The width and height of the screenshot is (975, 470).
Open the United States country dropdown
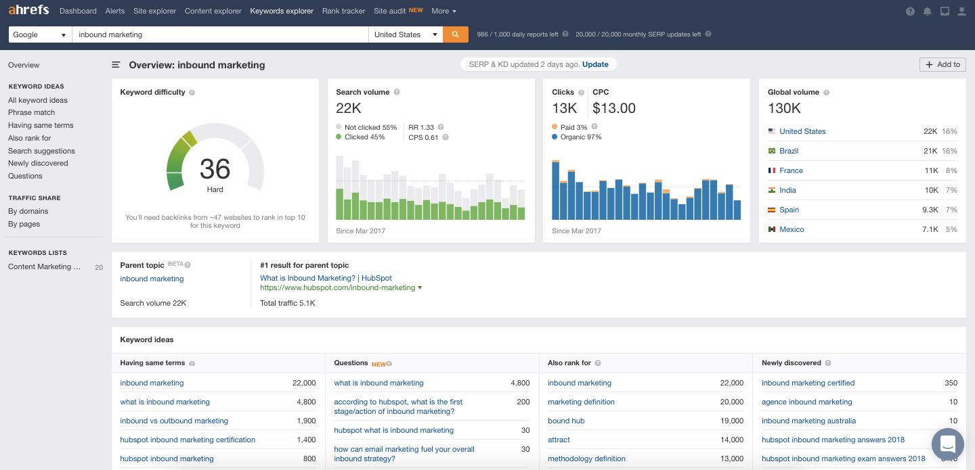(x=406, y=34)
